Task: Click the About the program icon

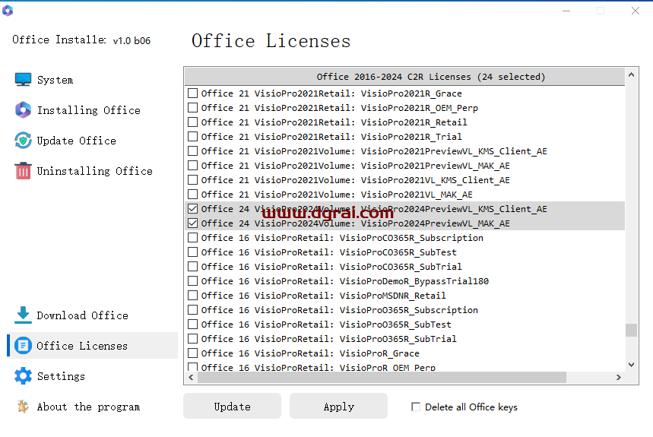Action: [23, 406]
